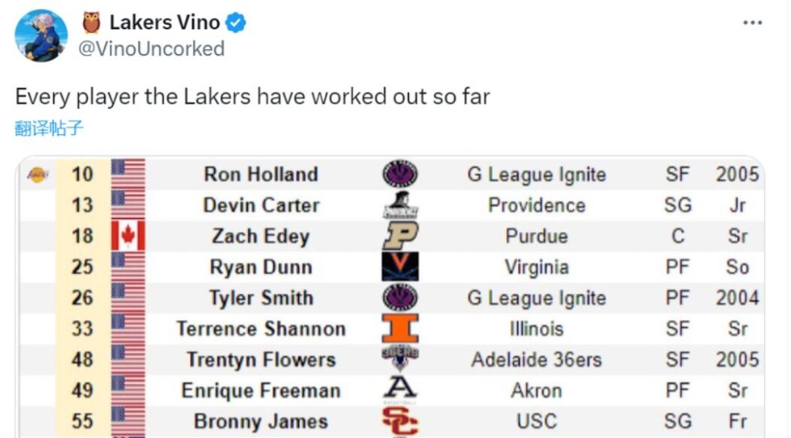The height and width of the screenshot is (438, 791).
Task: Click the US flag next to Ron Holland
Action: click(x=128, y=174)
